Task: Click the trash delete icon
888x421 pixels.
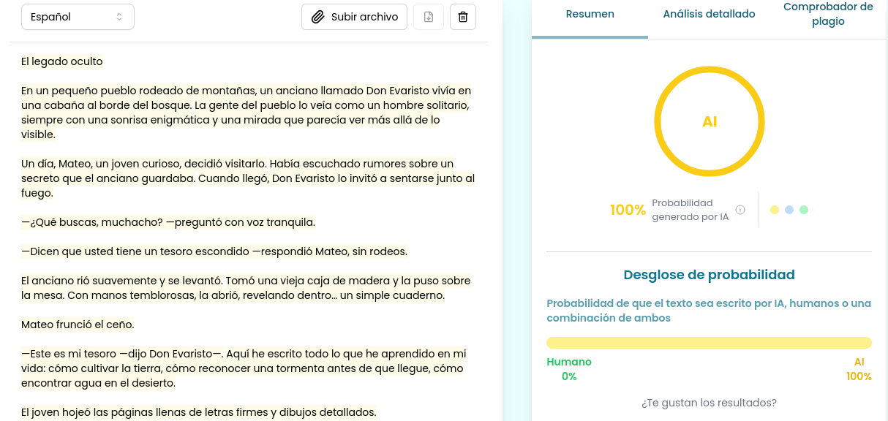Action: [x=463, y=17]
